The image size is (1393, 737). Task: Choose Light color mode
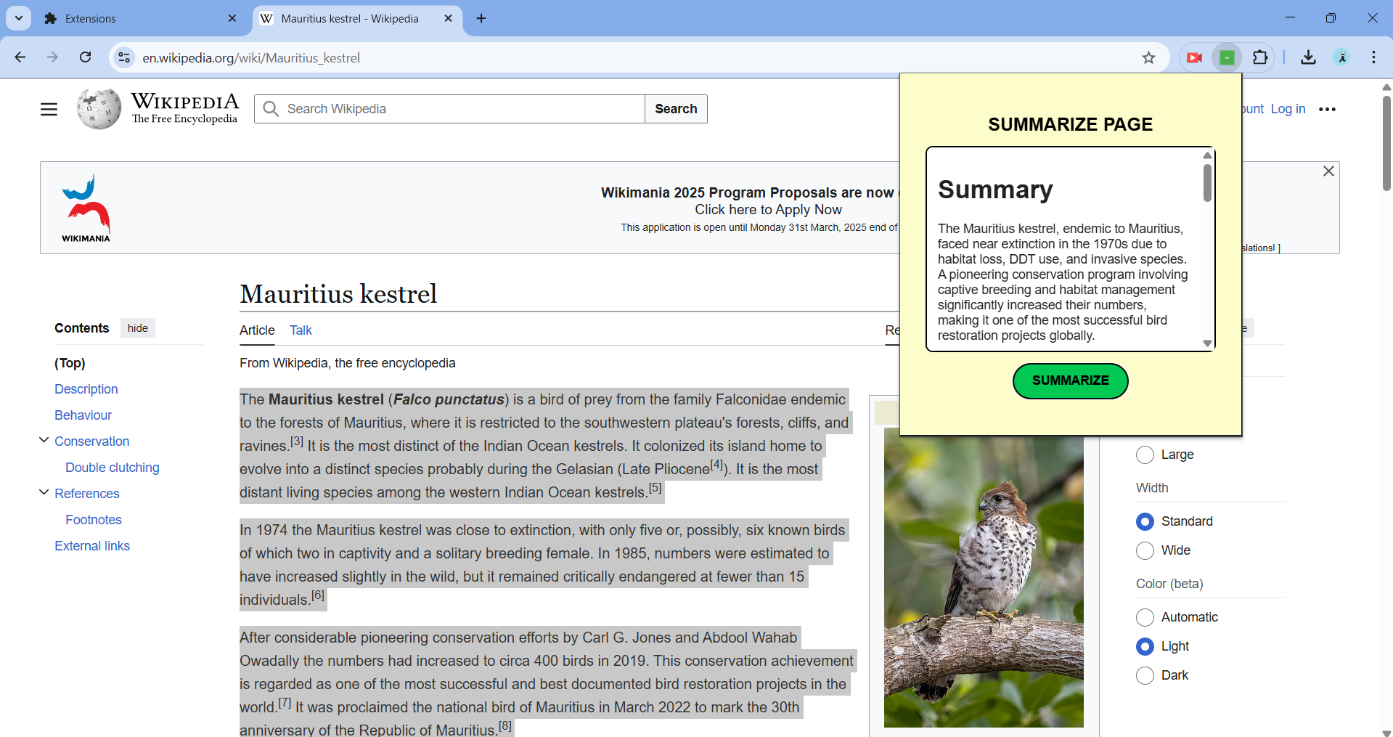(x=1145, y=646)
